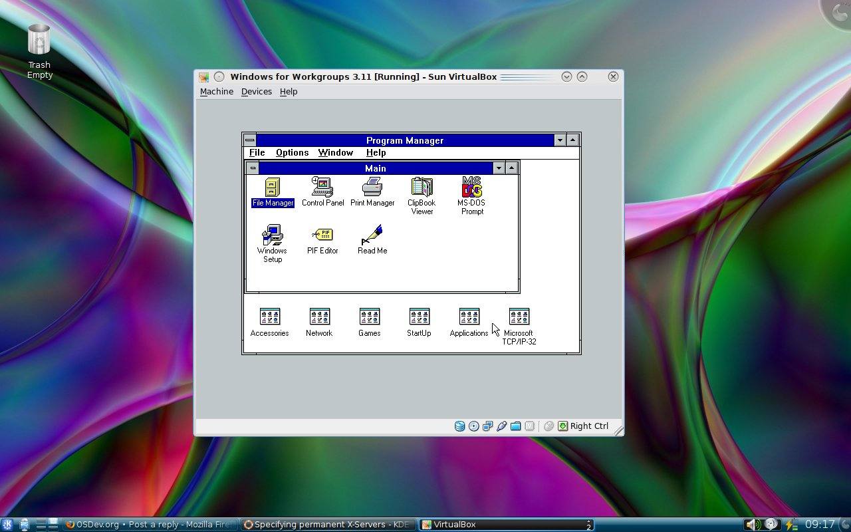The height and width of the screenshot is (532, 851).
Task: Open the Program Manager Help menu
Action: [376, 152]
